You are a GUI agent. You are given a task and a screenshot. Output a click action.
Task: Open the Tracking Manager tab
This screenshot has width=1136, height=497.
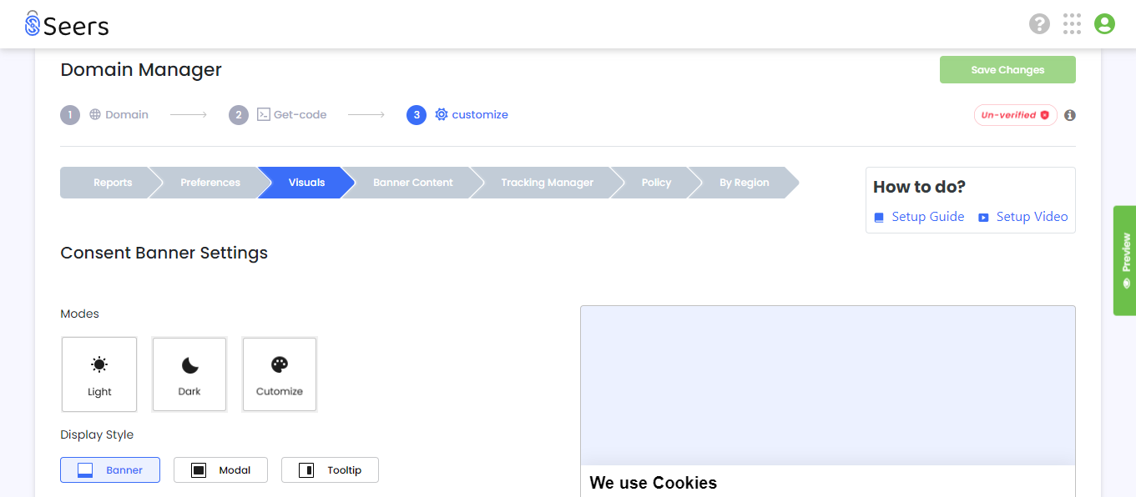pos(547,183)
